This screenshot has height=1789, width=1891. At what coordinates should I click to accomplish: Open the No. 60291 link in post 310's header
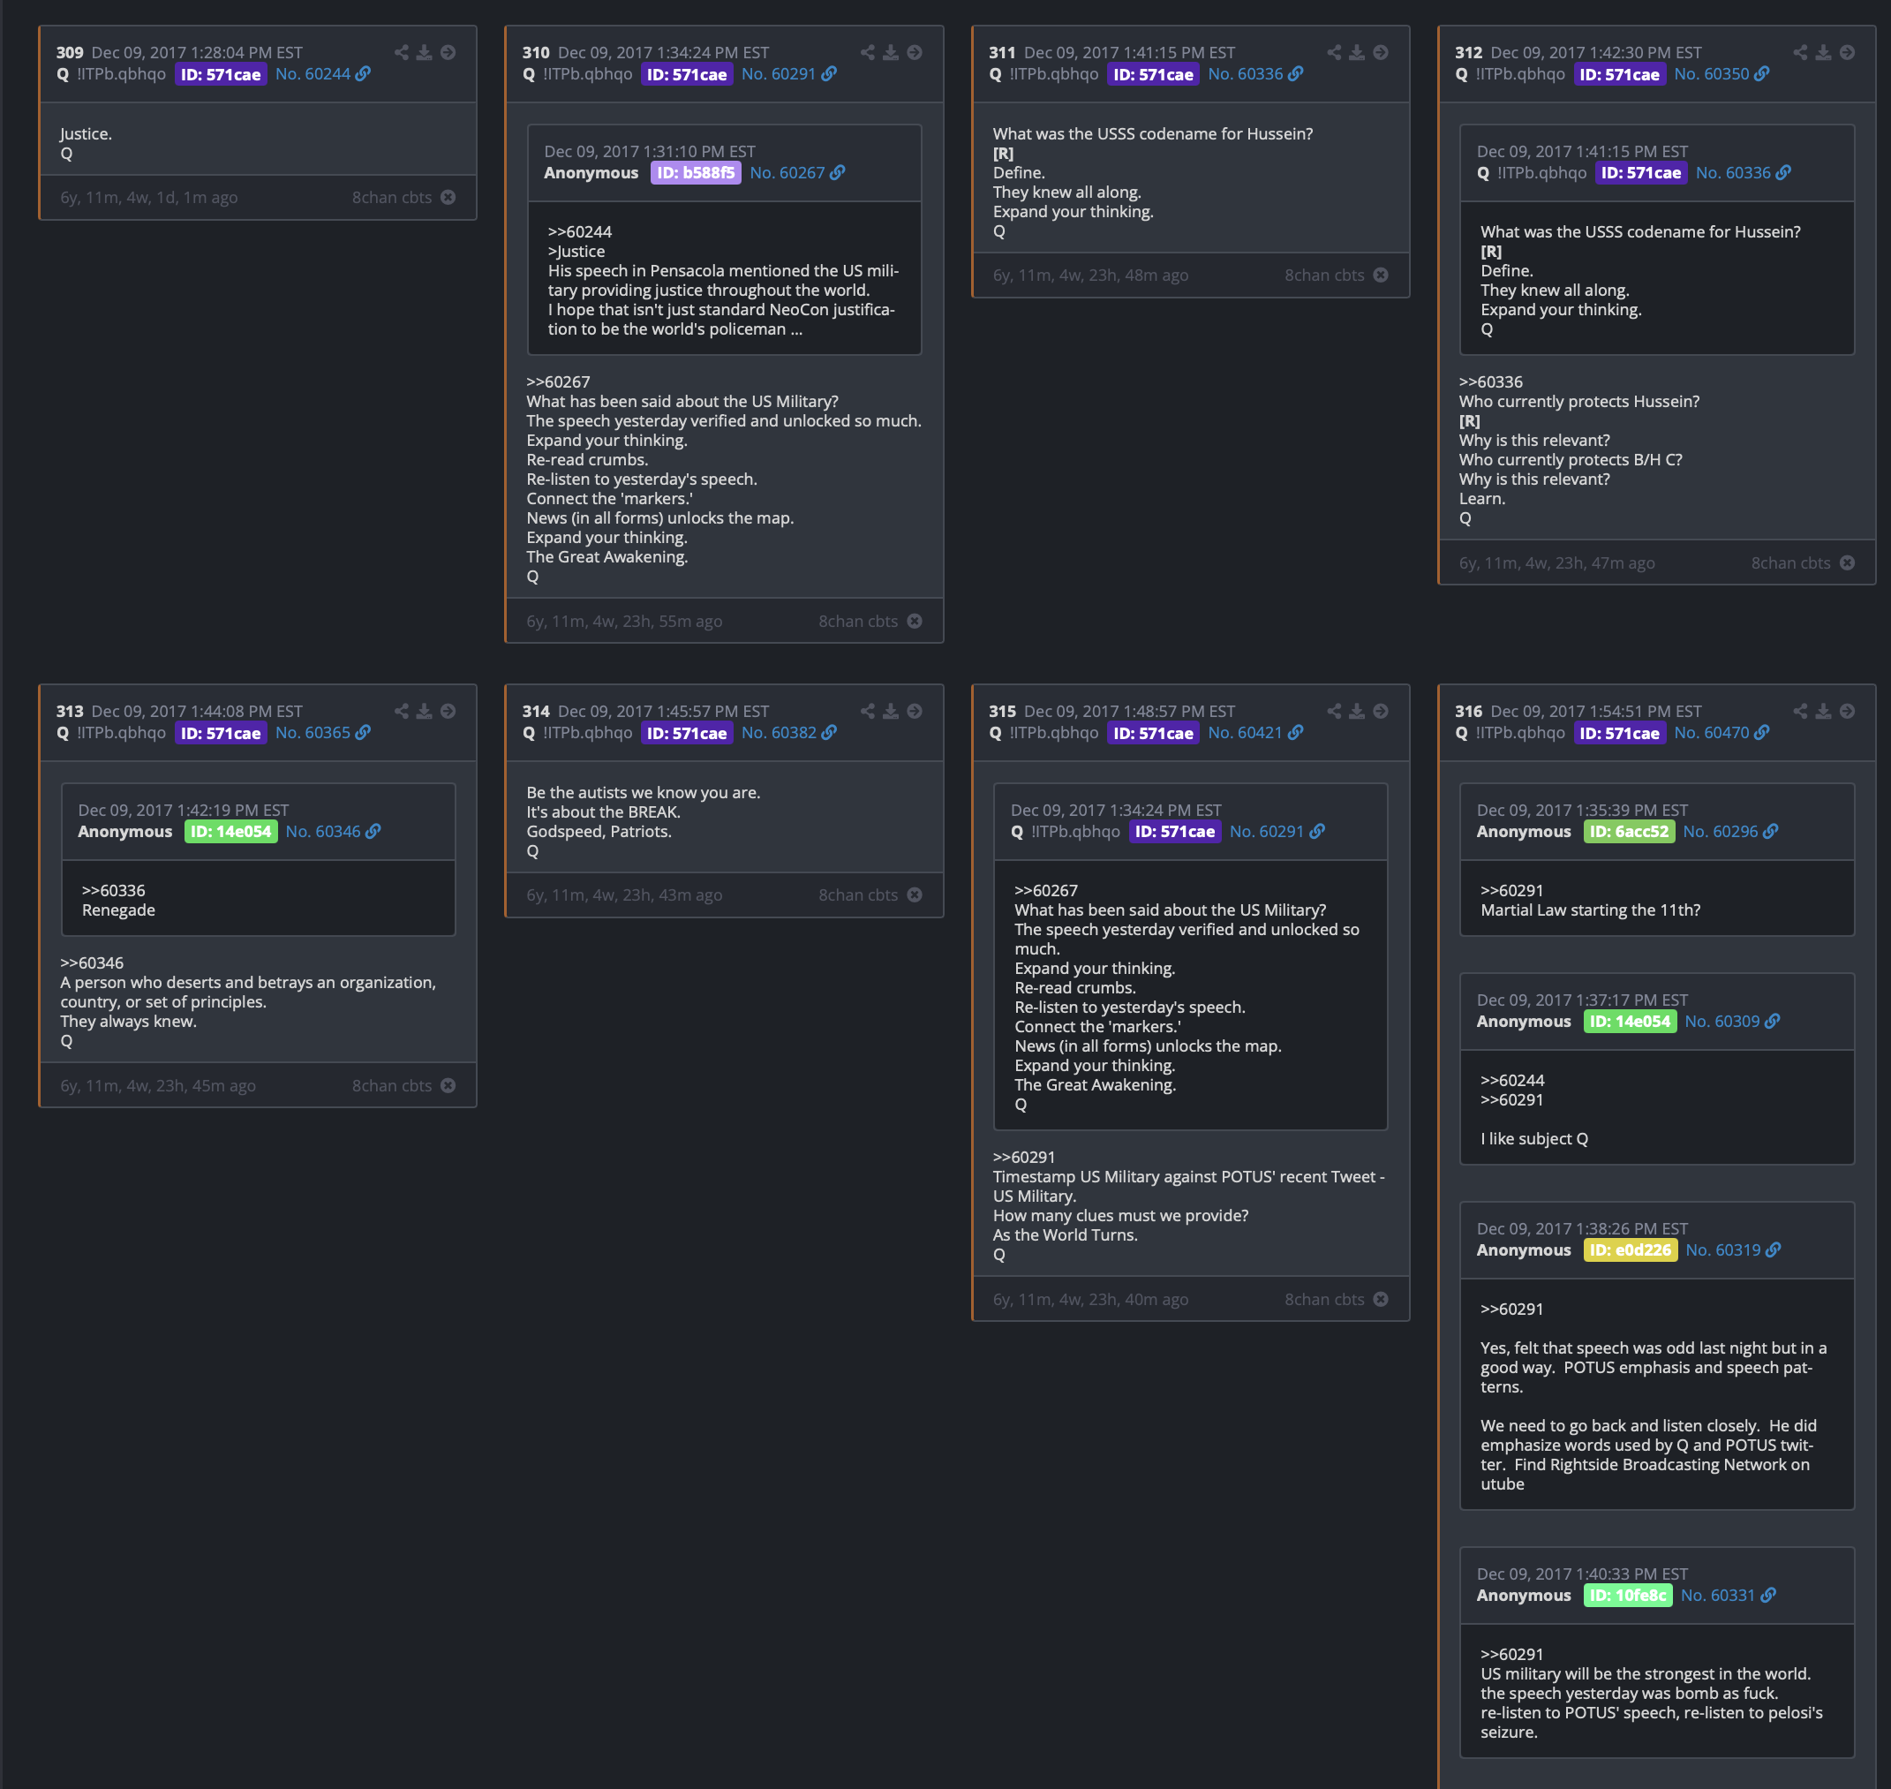[788, 74]
